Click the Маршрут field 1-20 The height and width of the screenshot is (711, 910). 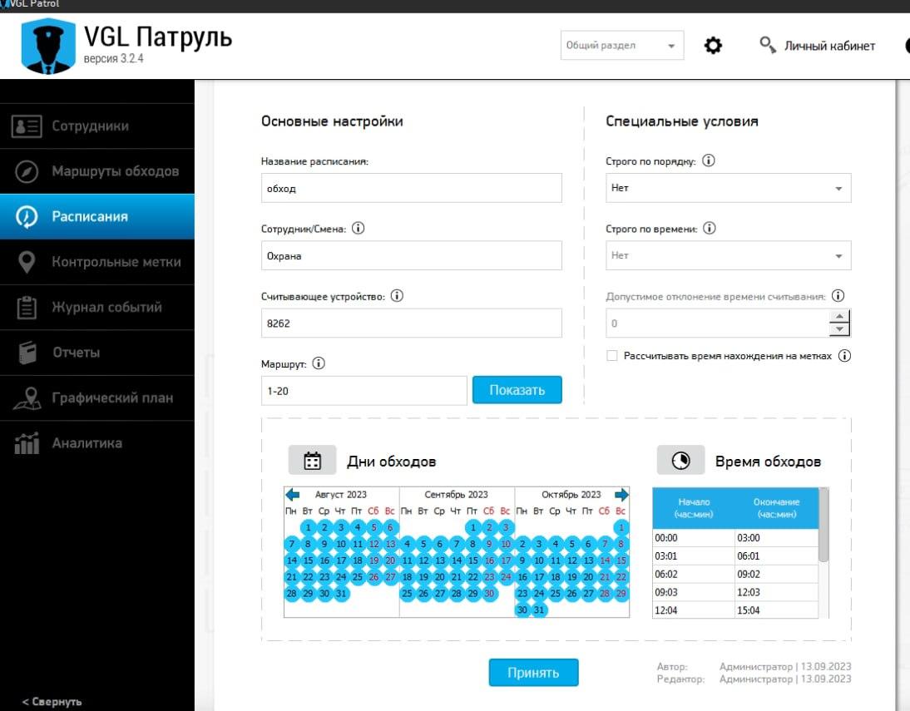click(x=364, y=391)
